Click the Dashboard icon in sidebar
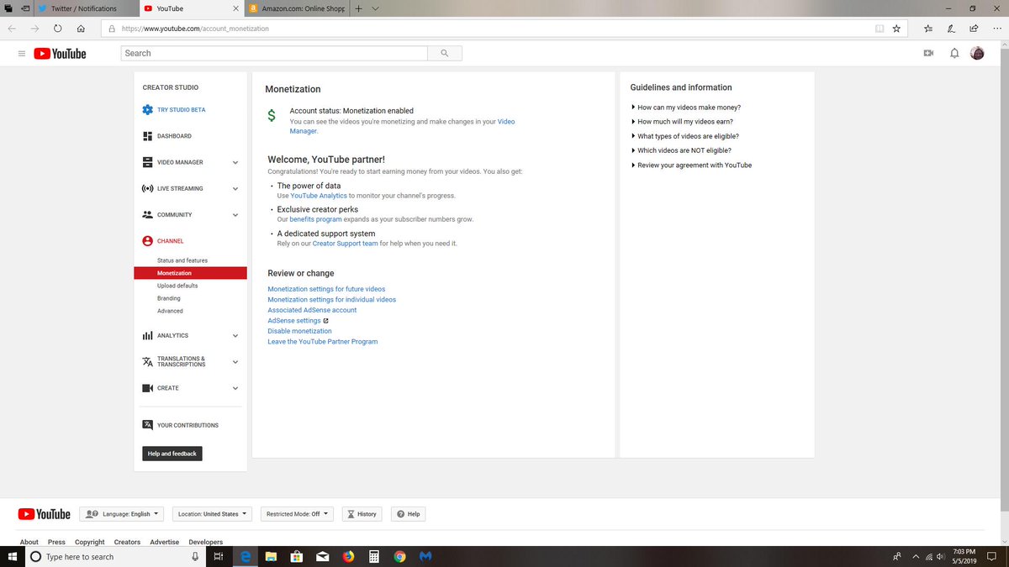The image size is (1009, 567). (147, 136)
